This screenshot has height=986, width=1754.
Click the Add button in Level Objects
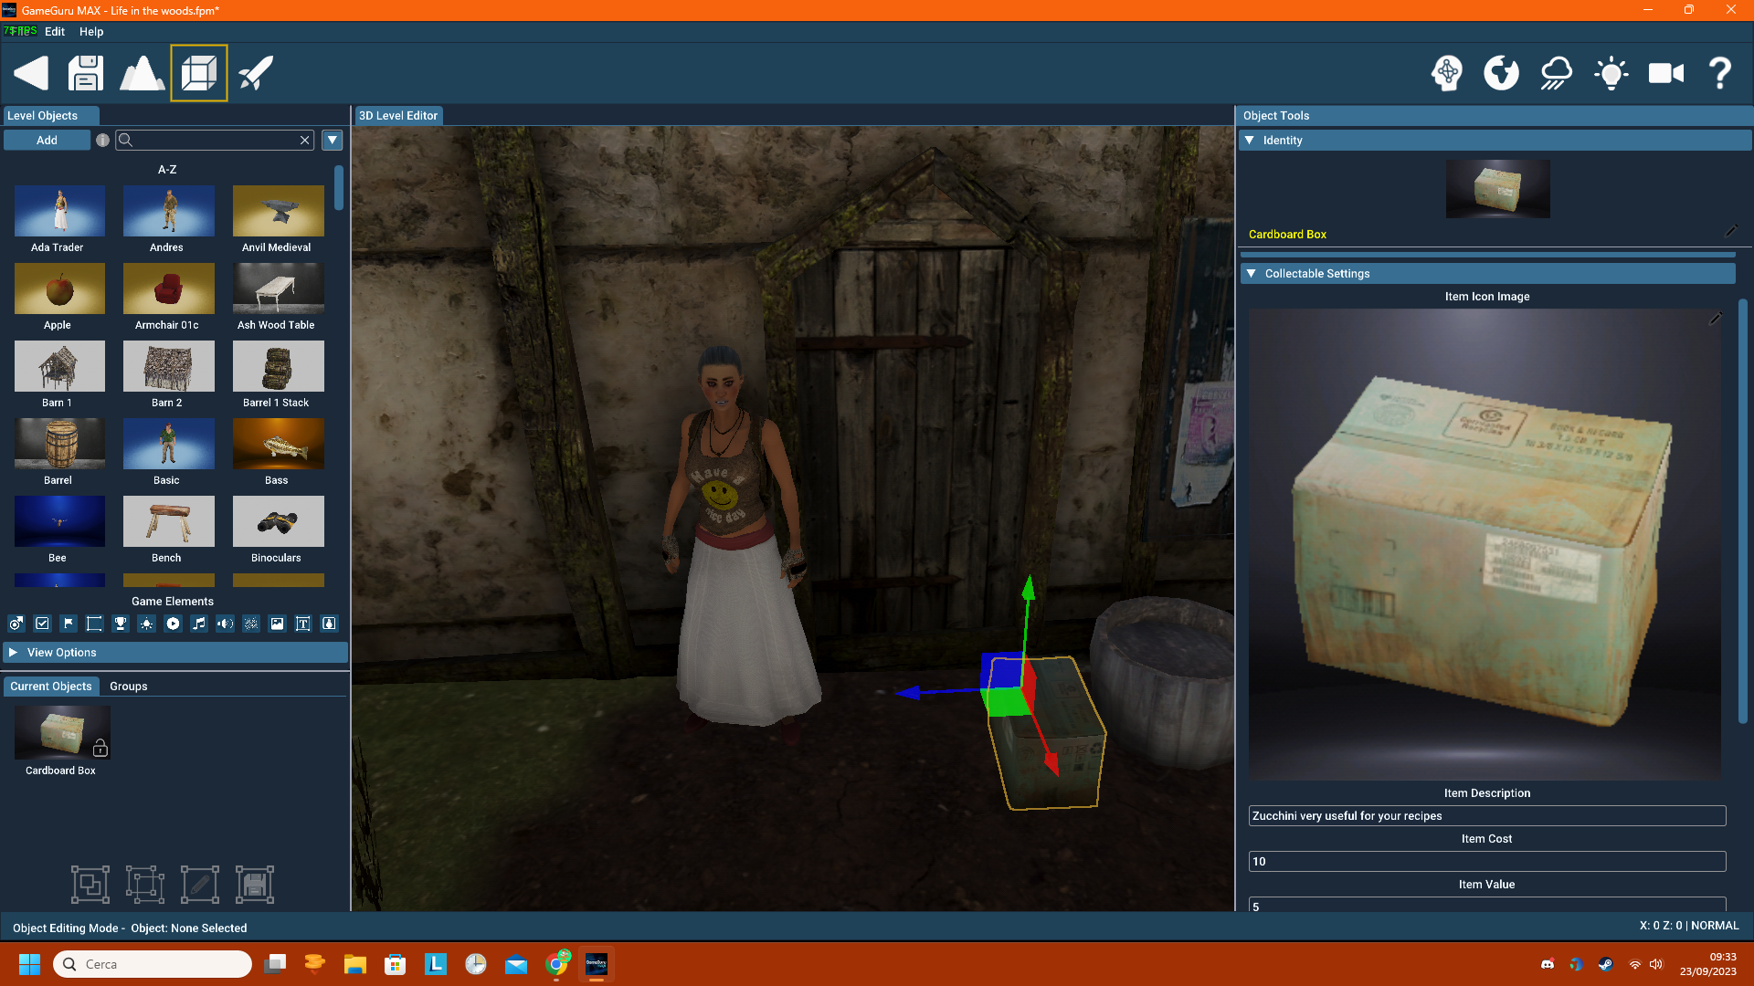coord(46,140)
